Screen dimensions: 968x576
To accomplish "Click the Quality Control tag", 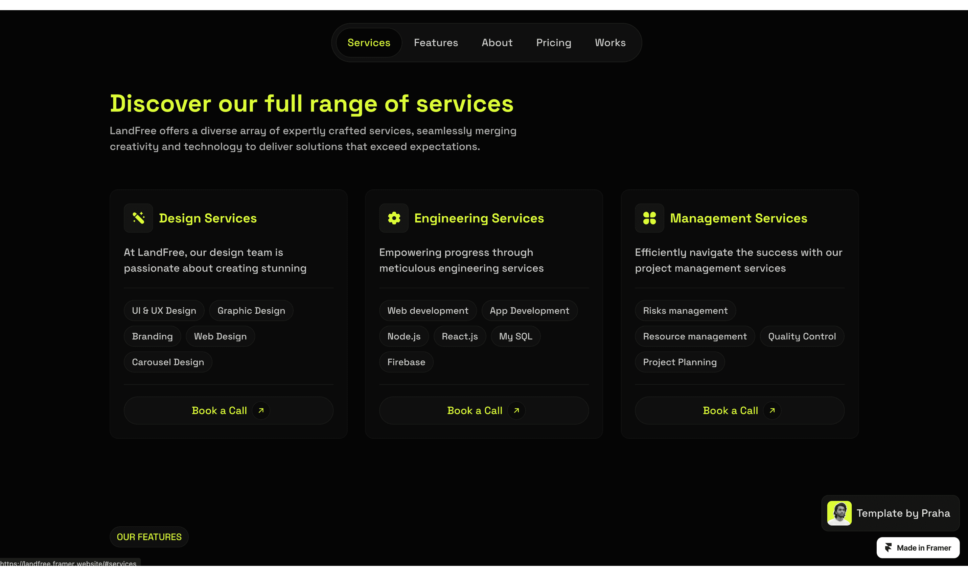I will [x=802, y=337].
